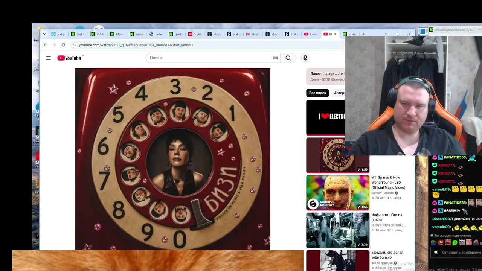Switch to the "рулет" tab
The image size is (482, 271).
click(x=156, y=34)
